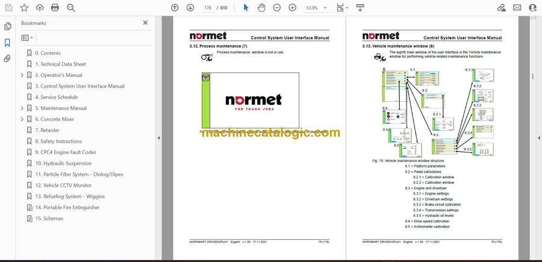Click the 8.2 = Pedal calibrations line
Viewport: 542px width, 262px height.
[423, 172]
